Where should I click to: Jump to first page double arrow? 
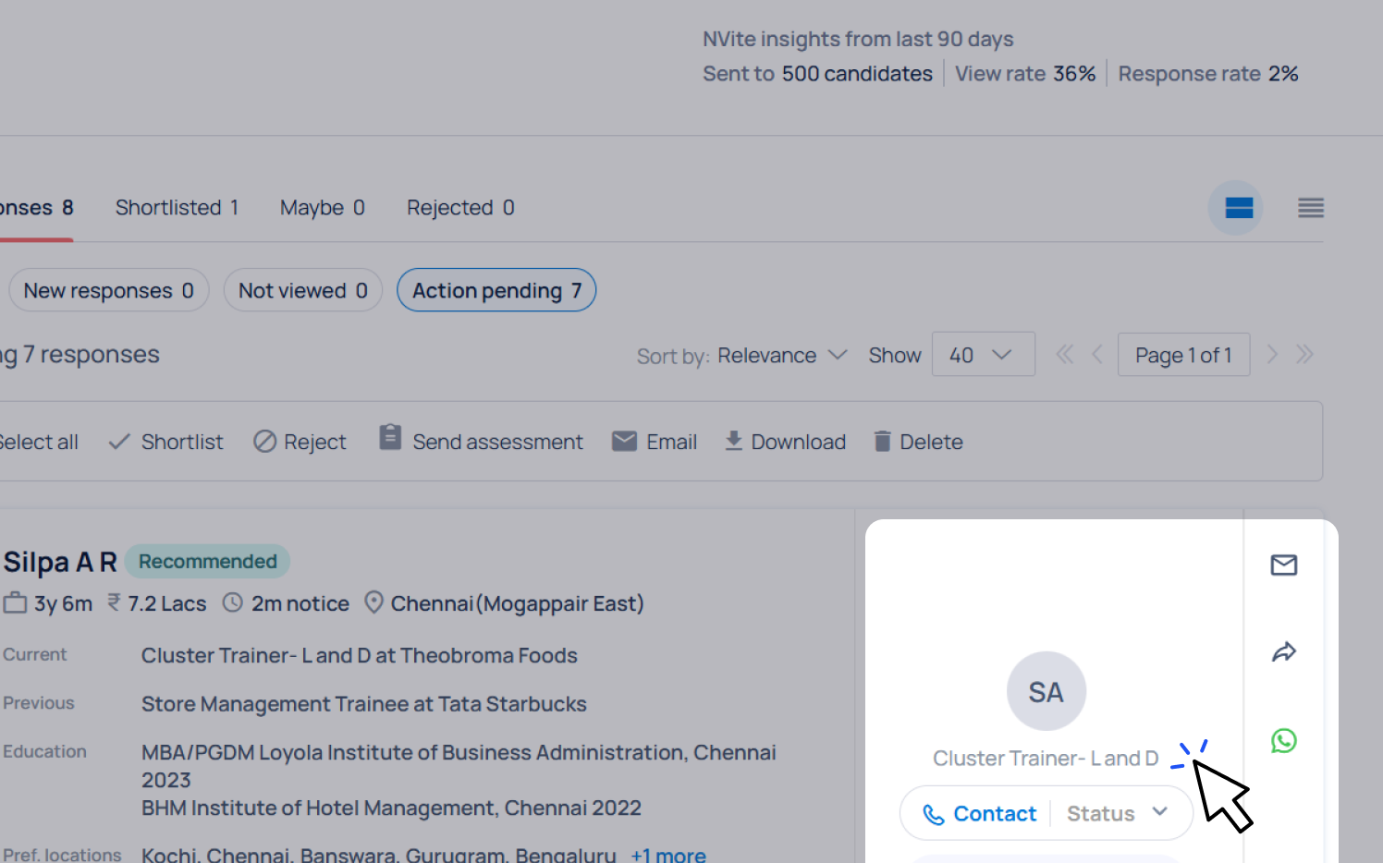(x=1065, y=355)
